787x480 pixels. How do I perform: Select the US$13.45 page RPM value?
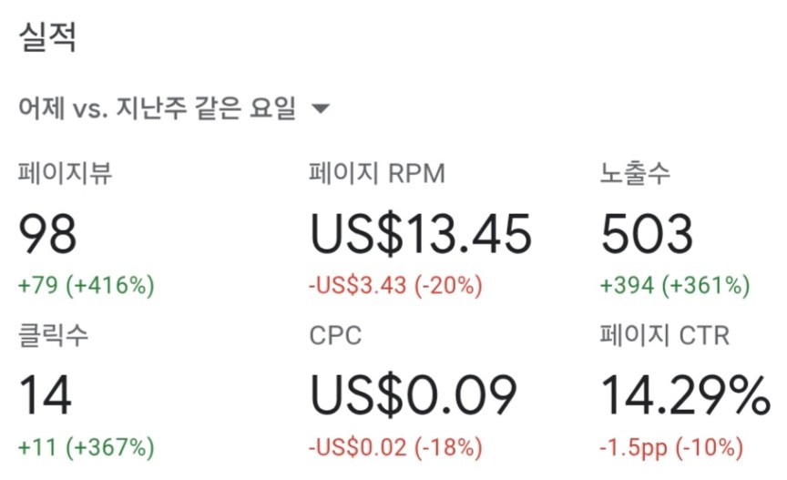tap(421, 233)
